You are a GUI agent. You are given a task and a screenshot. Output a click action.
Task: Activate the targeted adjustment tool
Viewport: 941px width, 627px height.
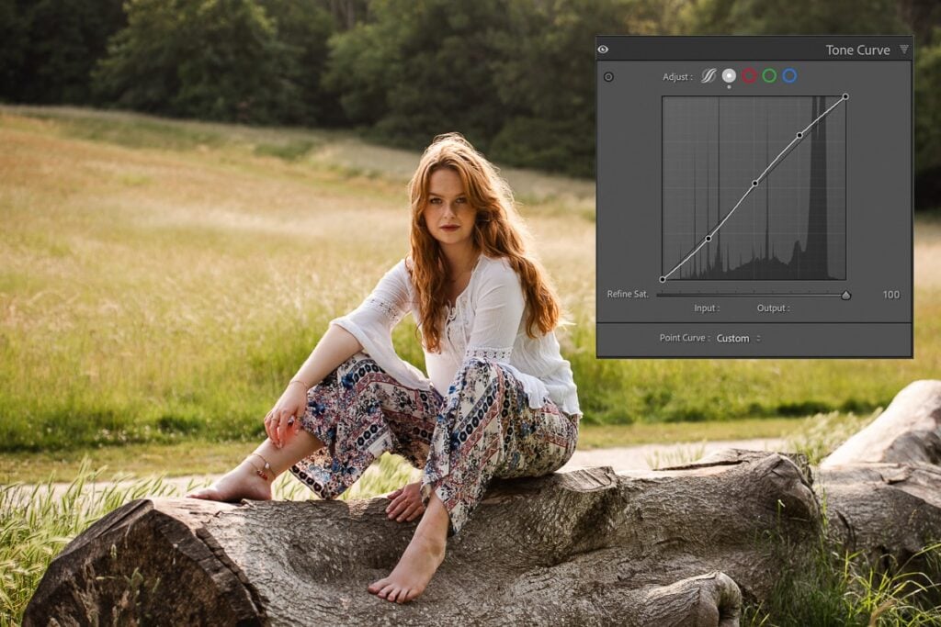[608, 75]
